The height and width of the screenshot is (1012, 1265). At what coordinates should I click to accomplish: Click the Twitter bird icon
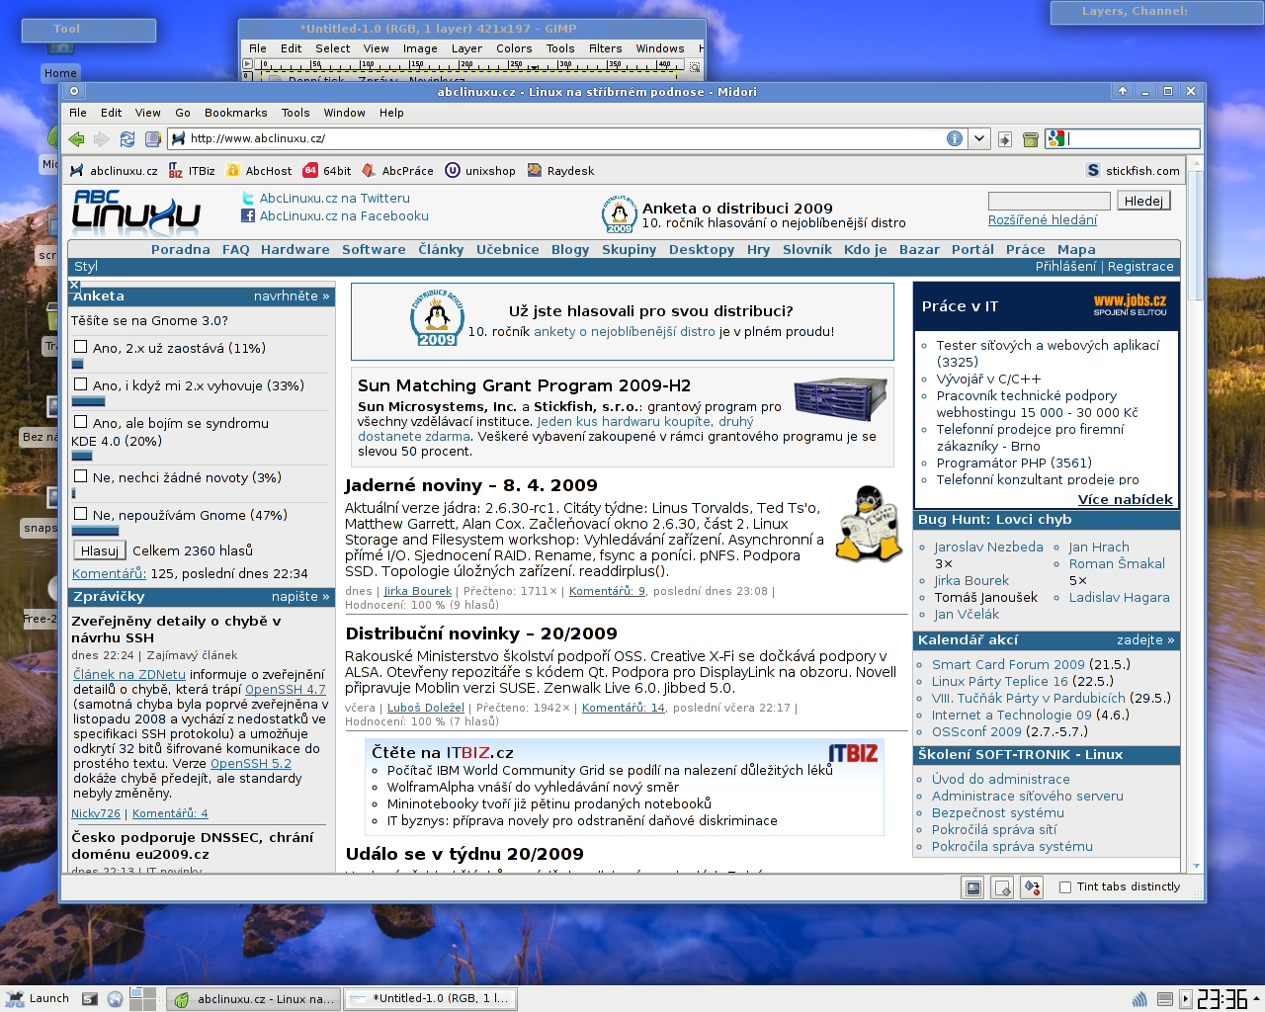tap(248, 199)
